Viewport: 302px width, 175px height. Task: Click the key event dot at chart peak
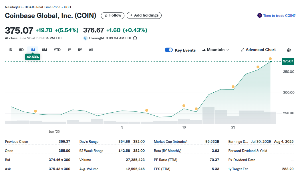pos(270,59)
